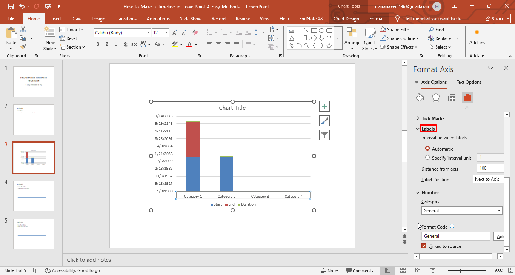
Task: Click Reset in Slides group
Action: pyautogui.click(x=68, y=38)
